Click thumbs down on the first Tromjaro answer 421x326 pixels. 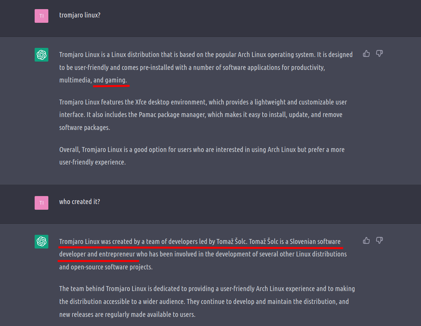[379, 54]
